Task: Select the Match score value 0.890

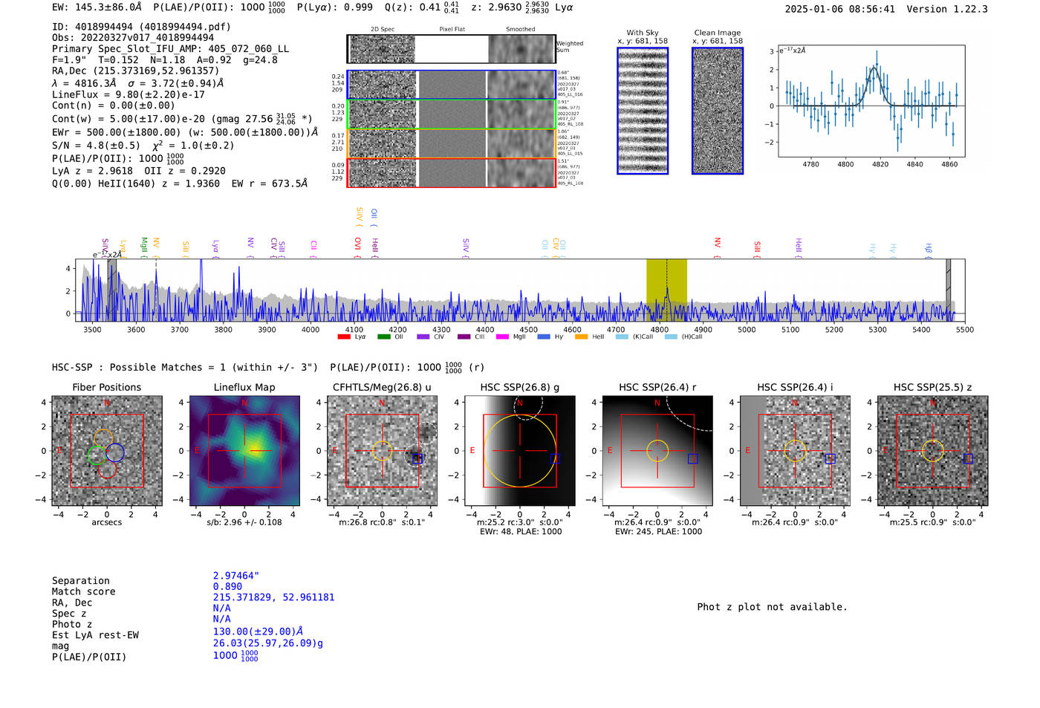Action: click(x=227, y=587)
